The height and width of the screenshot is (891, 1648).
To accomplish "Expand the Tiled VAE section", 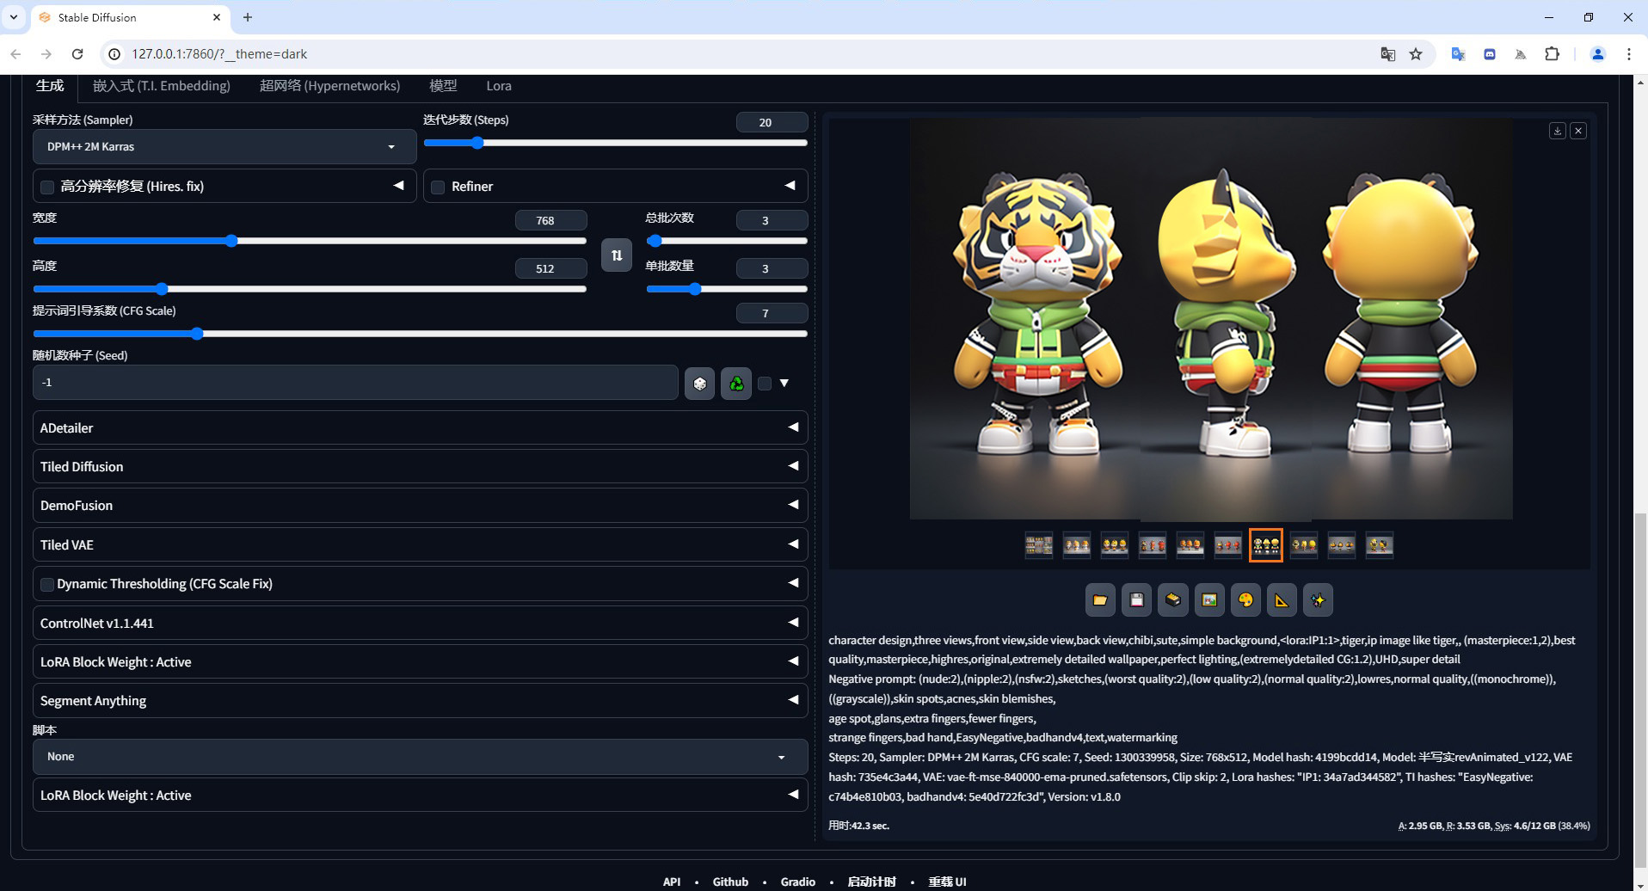I will tap(420, 544).
